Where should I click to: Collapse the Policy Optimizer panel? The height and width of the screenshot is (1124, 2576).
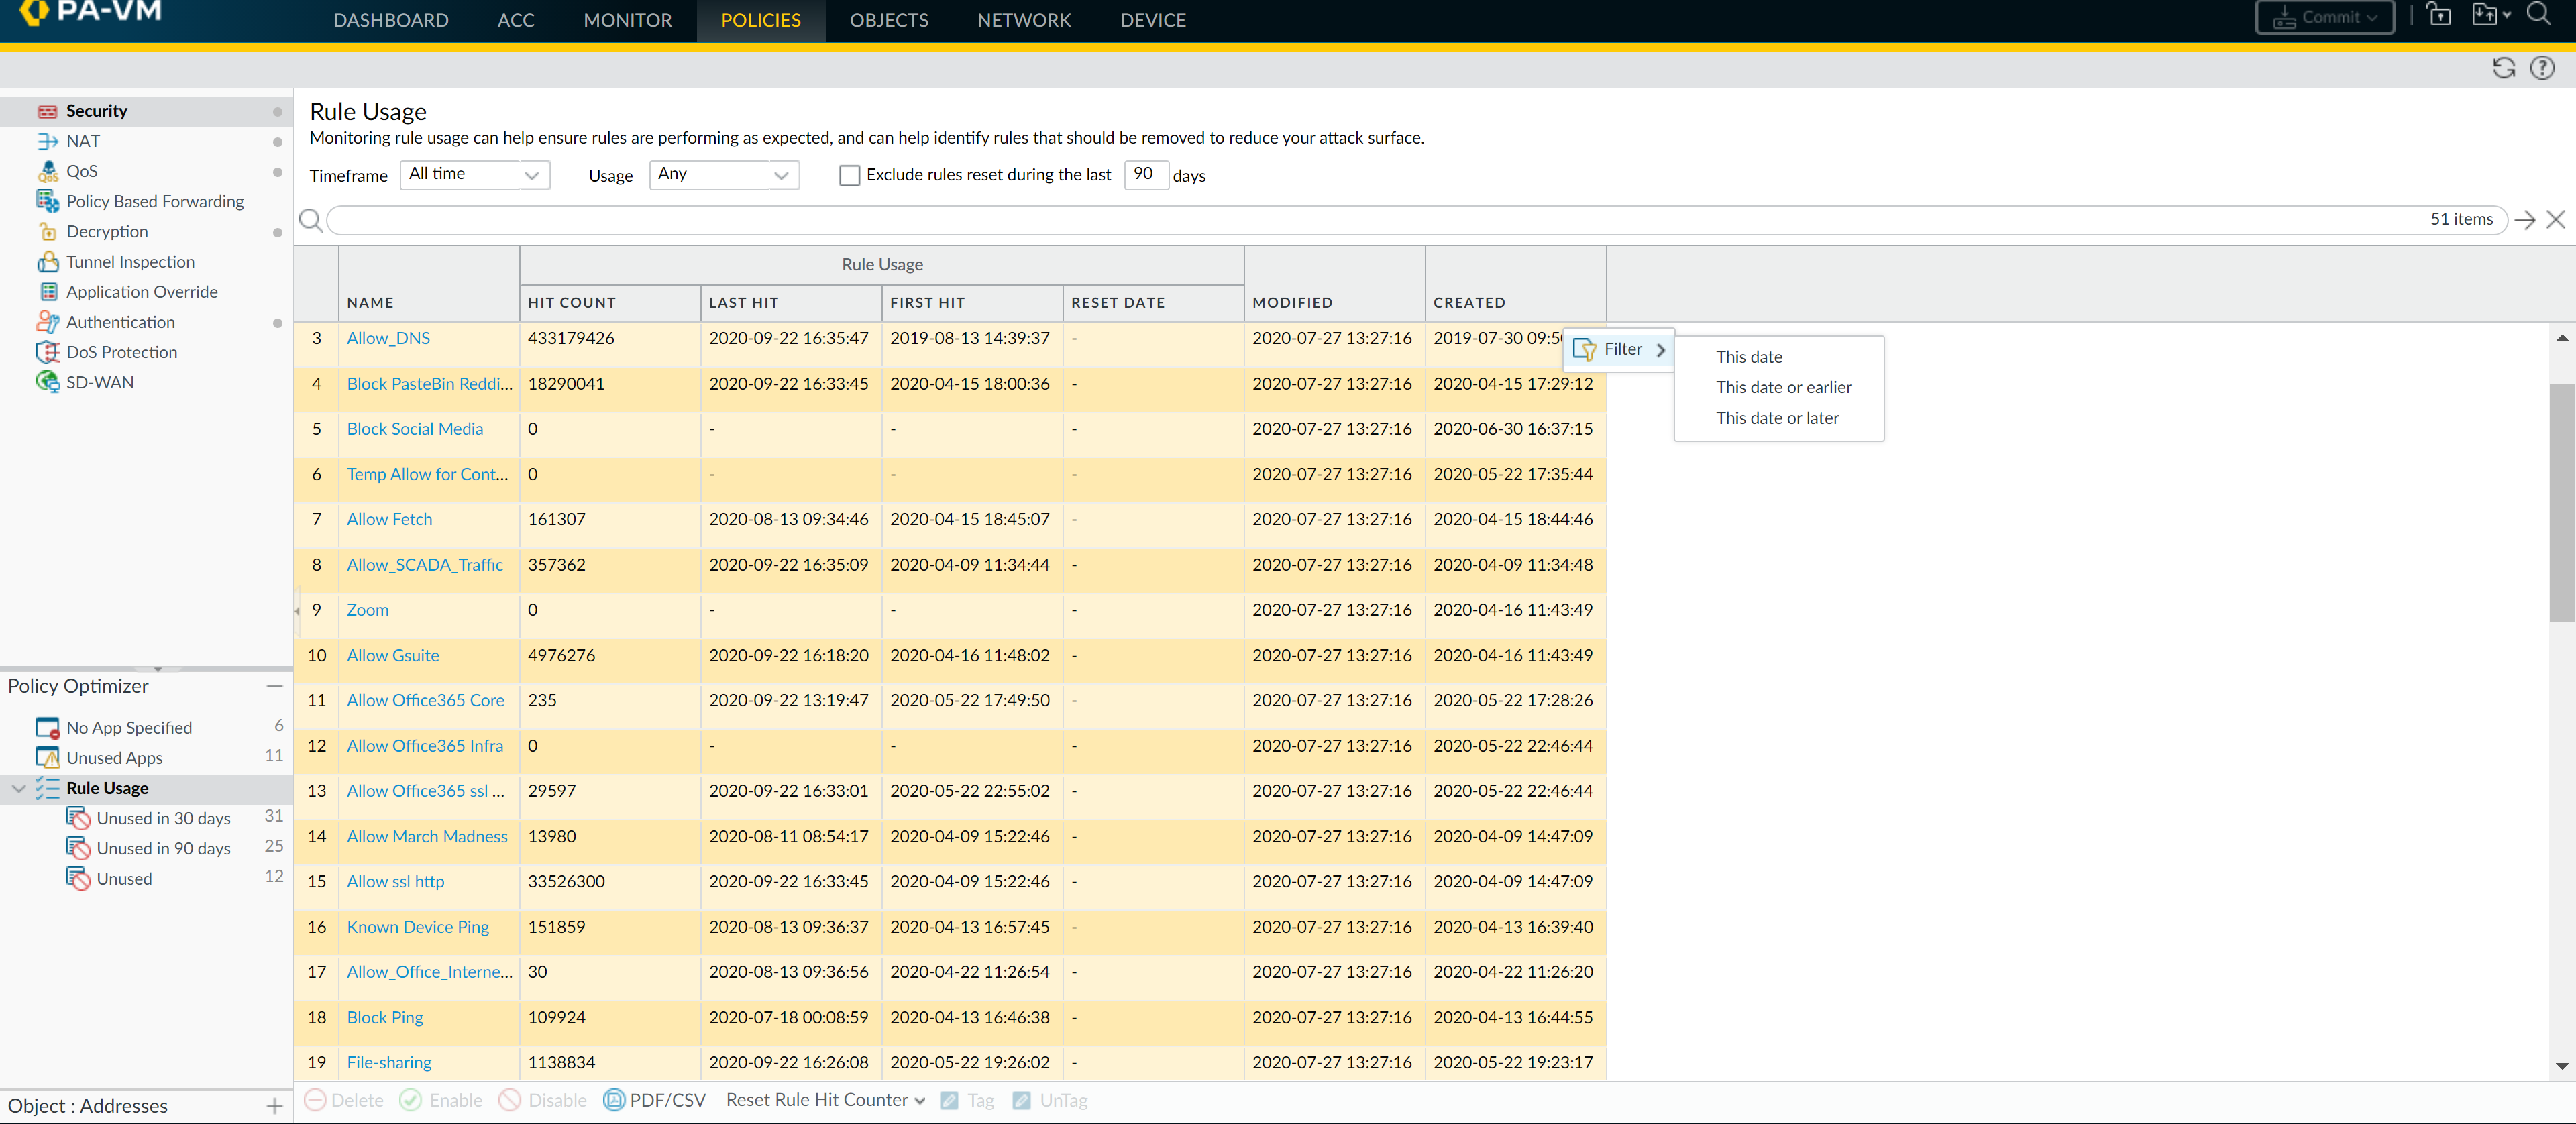274,686
